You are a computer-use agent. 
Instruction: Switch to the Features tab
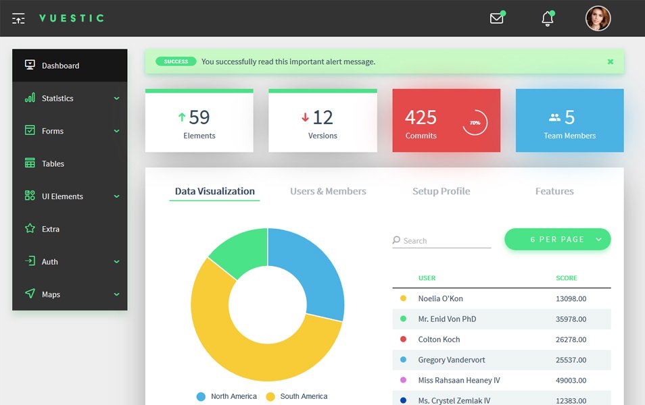pos(554,191)
